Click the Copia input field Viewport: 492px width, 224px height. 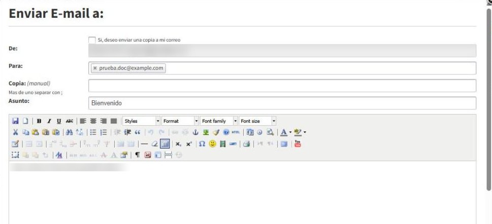(282, 86)
